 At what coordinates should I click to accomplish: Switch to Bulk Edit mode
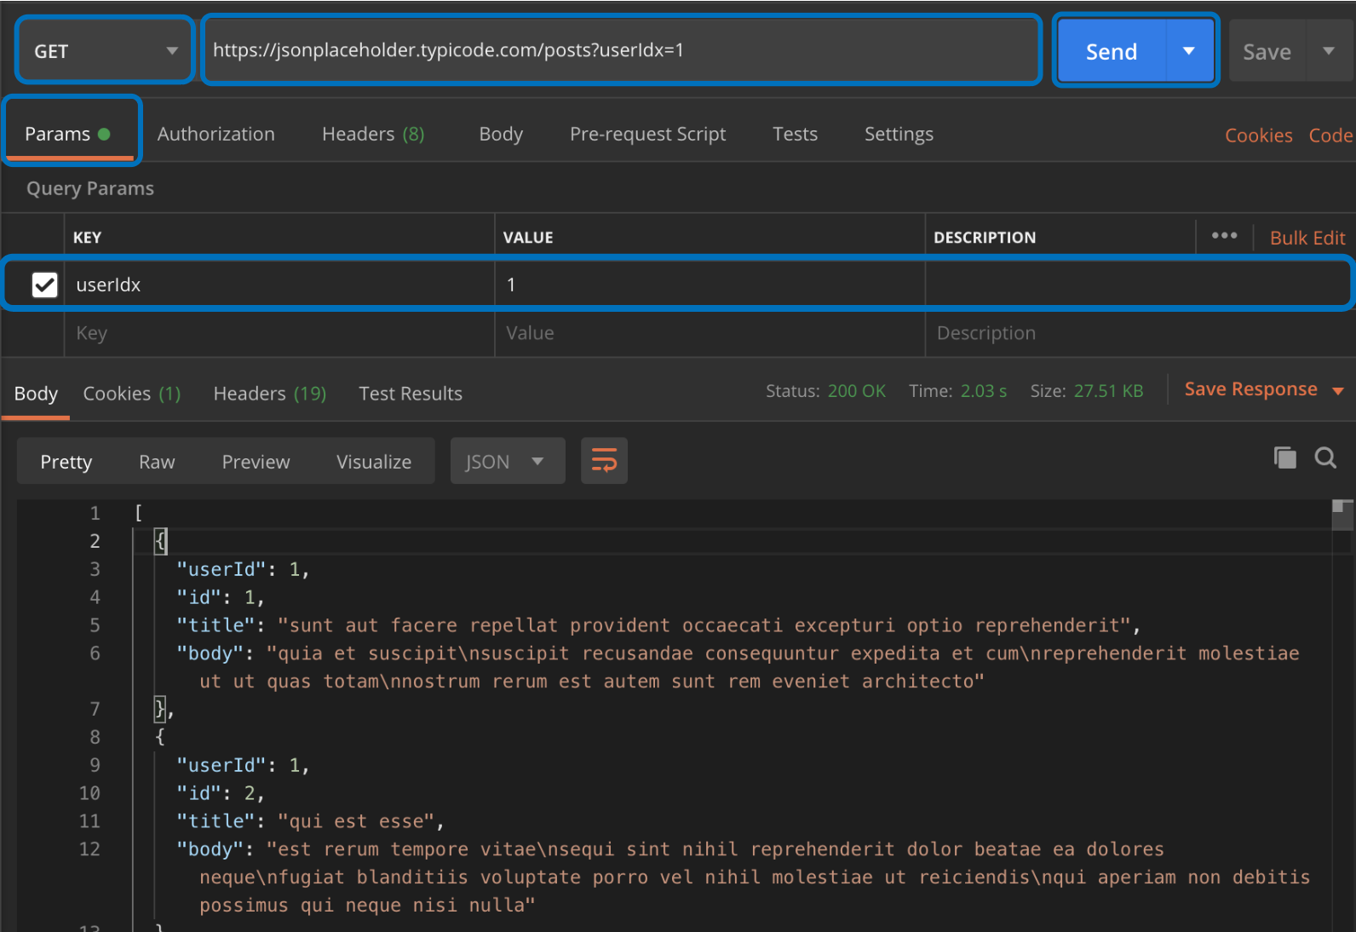tap(1307, 238)
